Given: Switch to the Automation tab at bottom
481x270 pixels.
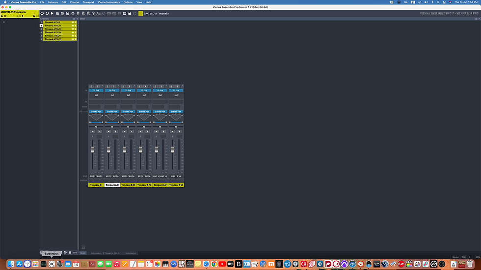Looking at the screenshot, I should click(x=131, y=253).
